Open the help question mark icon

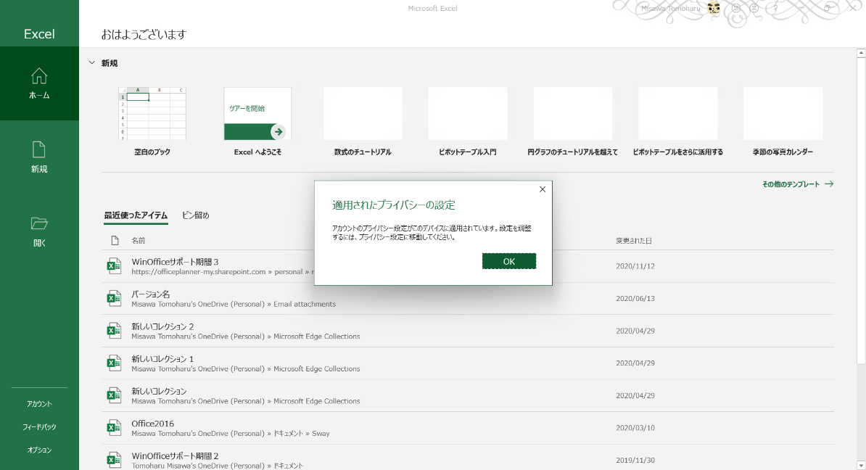[x=775, y=8]
